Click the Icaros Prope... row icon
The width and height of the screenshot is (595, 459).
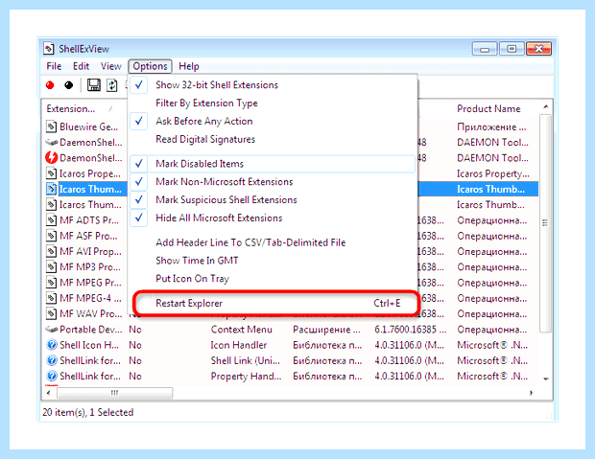point(51,173)
